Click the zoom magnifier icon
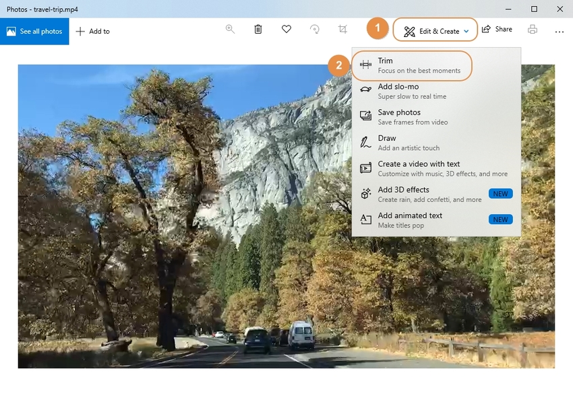 click(230, 30)
